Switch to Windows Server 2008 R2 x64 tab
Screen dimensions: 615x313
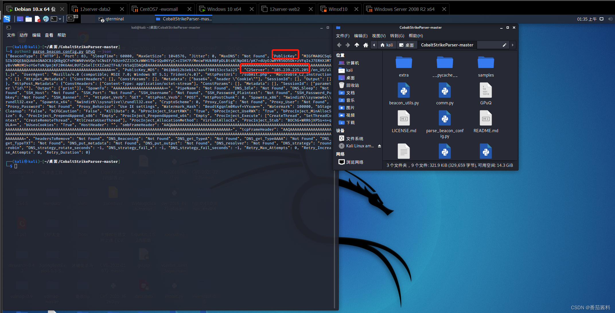(x=406, y=9)
